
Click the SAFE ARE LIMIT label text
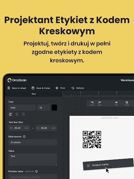pyautogui.click(x=110, y=118)
